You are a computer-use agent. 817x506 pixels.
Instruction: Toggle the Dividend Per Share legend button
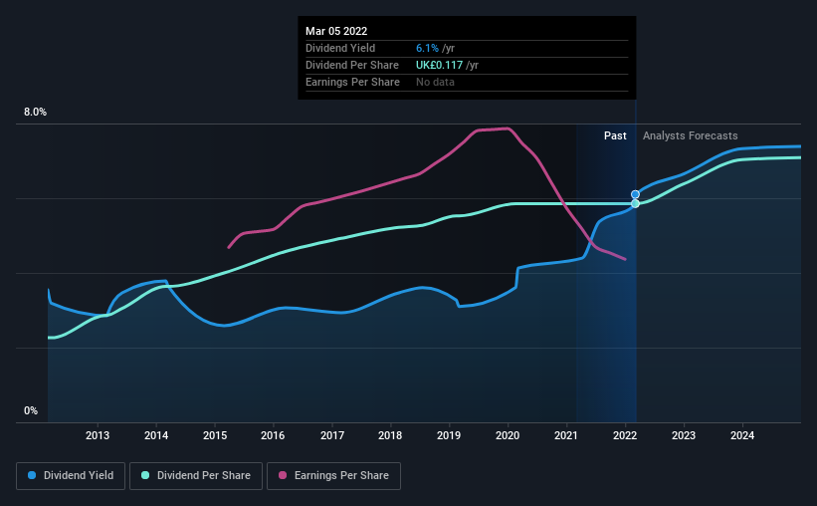click(x=196, y=476)
